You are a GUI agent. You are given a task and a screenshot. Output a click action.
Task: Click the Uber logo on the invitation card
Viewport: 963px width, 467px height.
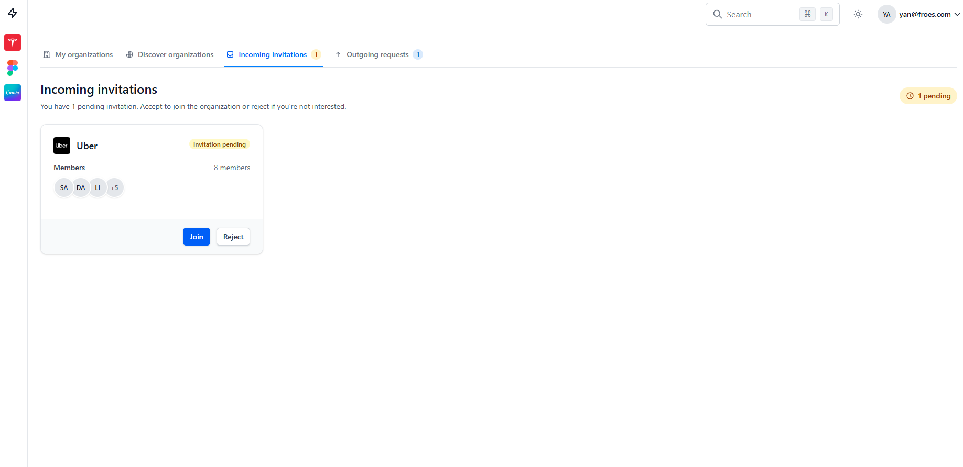[x=62, y=146]
